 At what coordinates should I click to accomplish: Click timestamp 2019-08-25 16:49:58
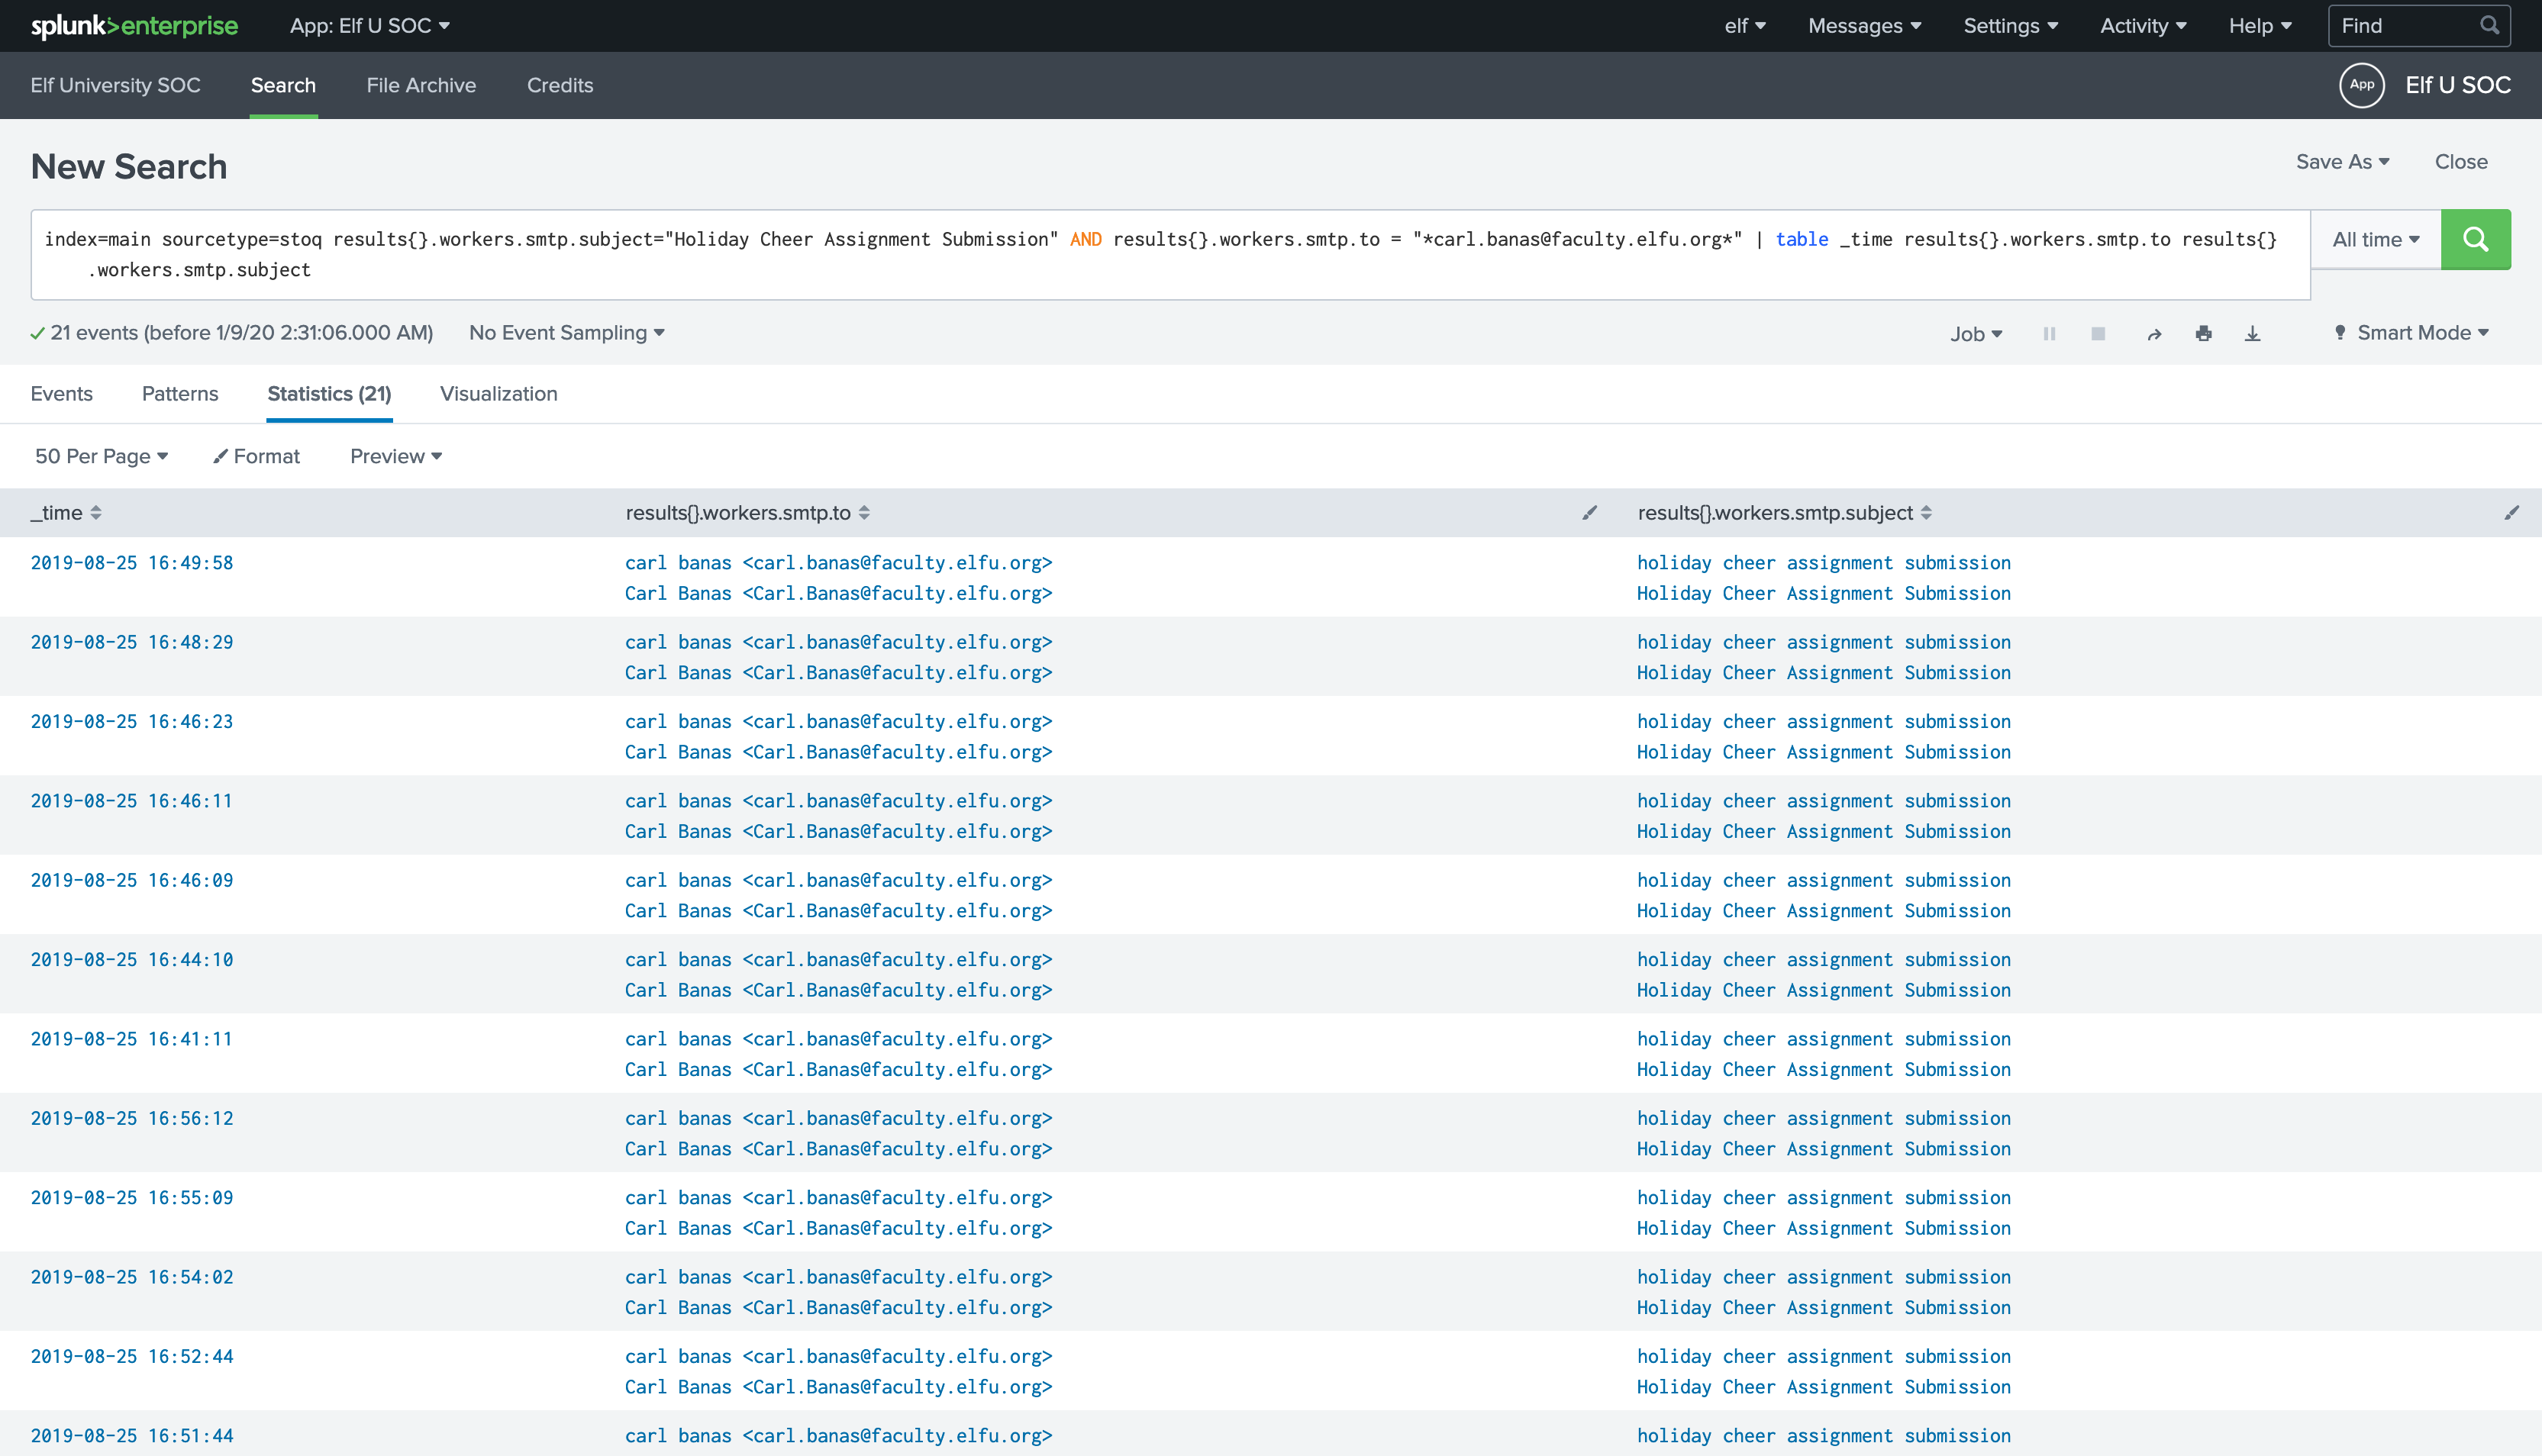pos(132,563)
